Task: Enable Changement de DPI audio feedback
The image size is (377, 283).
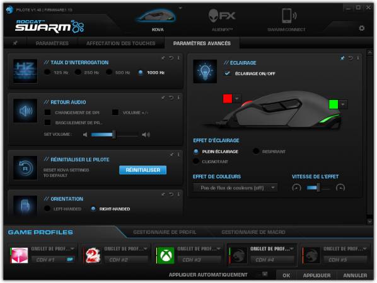Action: tap(48, 112)
